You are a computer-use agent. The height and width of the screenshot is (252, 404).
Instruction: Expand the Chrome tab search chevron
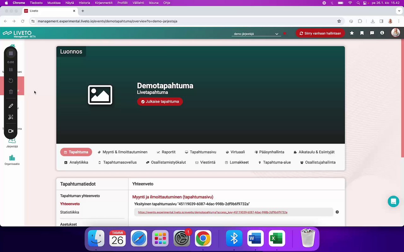click(399, 11)
